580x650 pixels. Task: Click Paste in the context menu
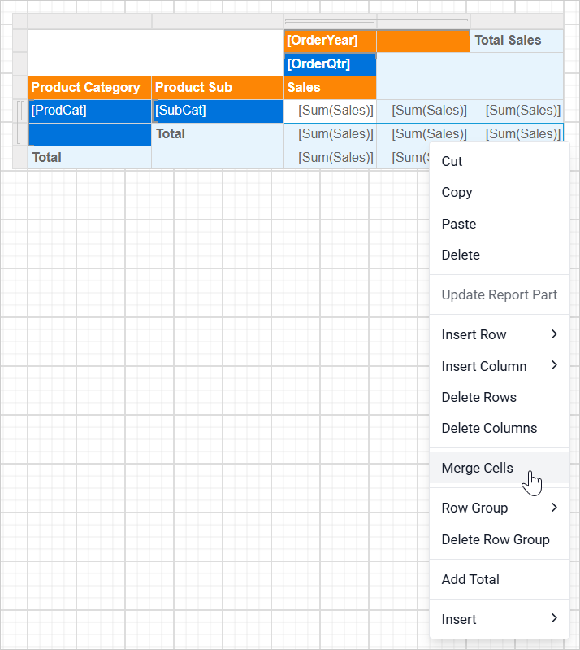pyautogui.click(x=500, y=224)
